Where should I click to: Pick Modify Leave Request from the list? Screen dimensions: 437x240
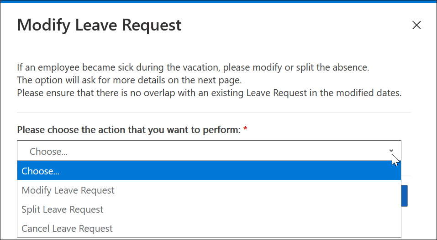[x=68, y=190]
